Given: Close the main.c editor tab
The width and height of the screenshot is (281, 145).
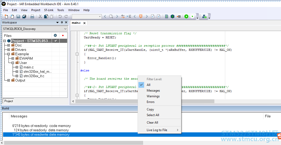Looking at the screenshot, I should 84,23.
